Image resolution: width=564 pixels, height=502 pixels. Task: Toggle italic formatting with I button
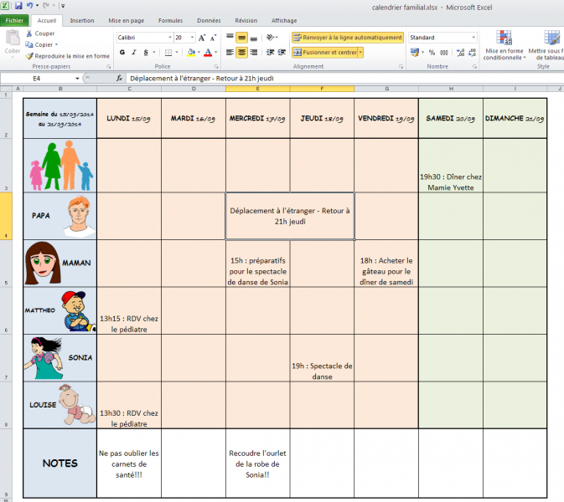tap(134, 52)
